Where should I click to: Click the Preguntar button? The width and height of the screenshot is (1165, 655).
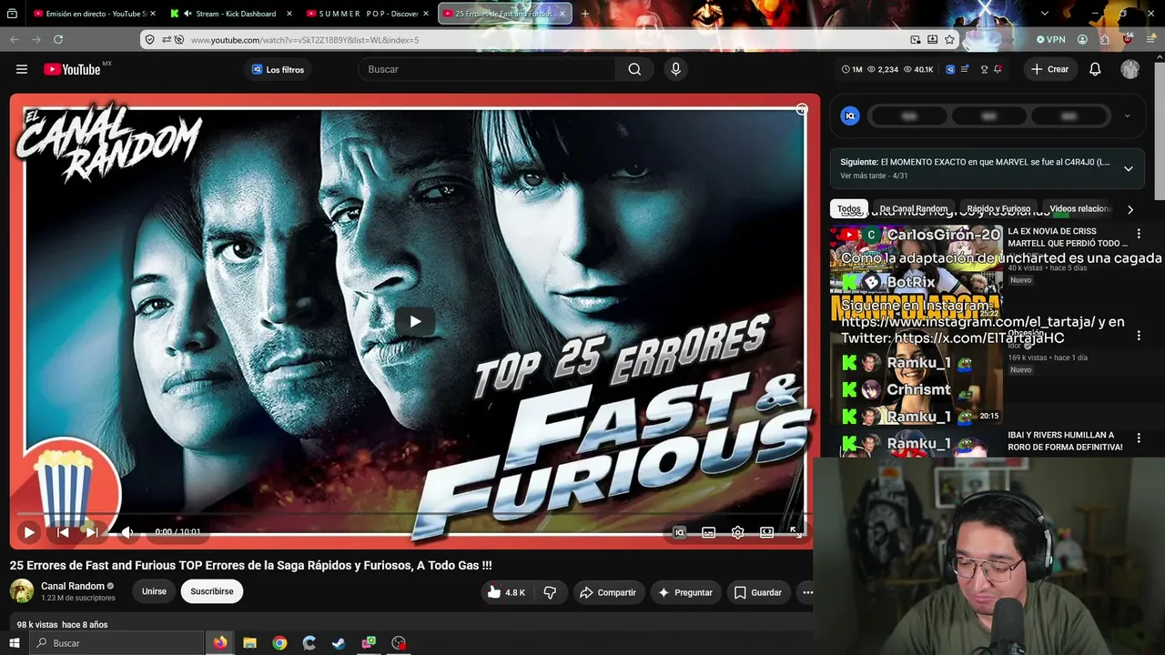point(684,592)
